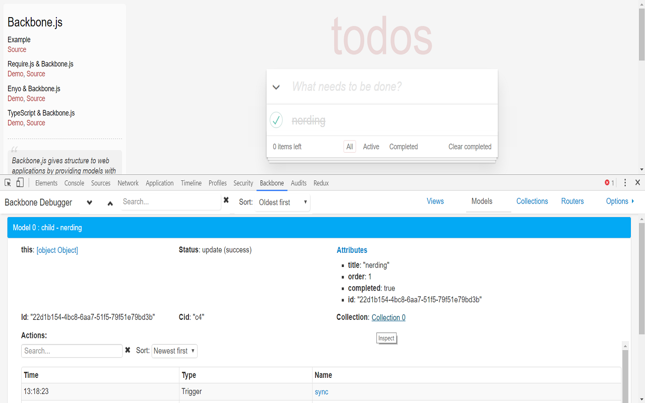Focus the Actions search field
This screenshot has width=645, height=403.
coord(72,351)
